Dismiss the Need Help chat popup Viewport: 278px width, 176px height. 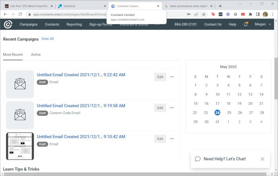(x=262, y=159)
